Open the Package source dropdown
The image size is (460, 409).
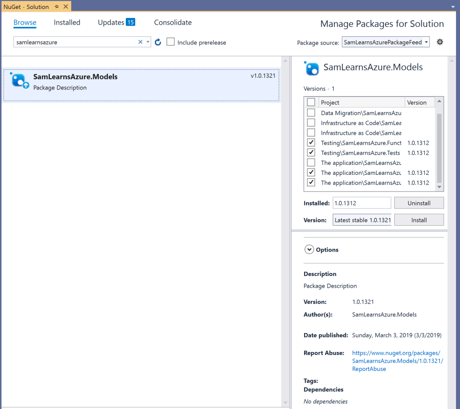pos(386,42)
